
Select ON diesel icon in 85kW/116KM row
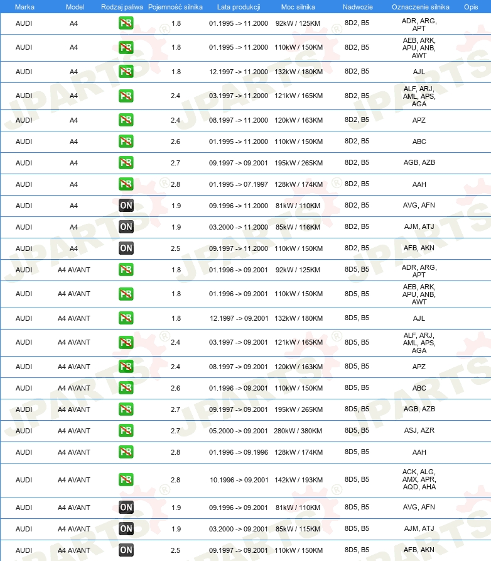coord(126,227)
